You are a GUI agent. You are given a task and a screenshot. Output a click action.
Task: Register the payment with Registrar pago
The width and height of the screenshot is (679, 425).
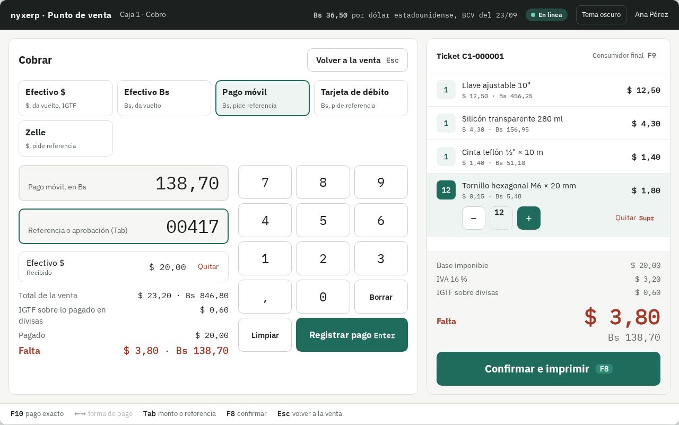(352, 335)
